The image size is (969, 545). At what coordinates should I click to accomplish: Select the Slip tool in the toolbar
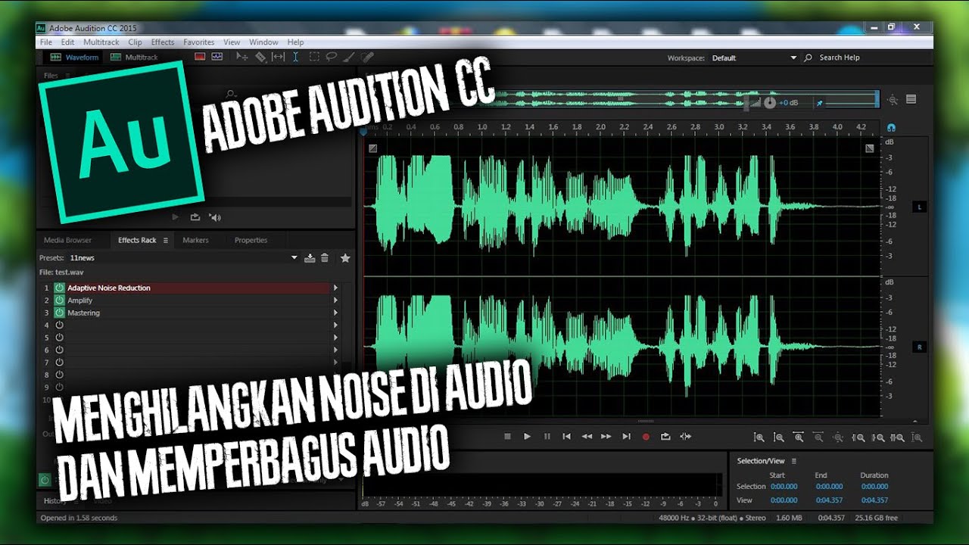(x=278, y=57)
